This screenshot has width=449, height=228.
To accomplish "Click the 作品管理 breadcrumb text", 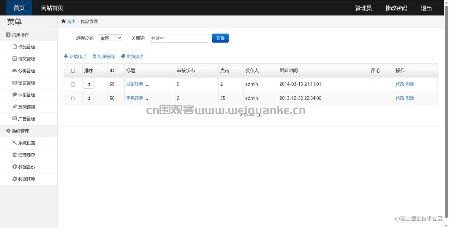I will click(x=89, y=21).
